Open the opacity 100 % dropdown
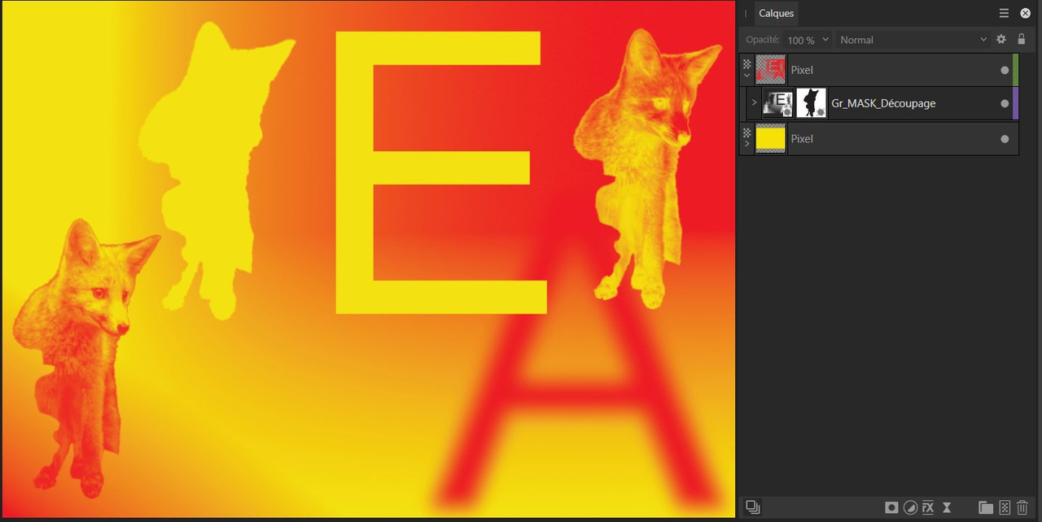This screenshot has height=522, width=1042. (x=808, y=40)
